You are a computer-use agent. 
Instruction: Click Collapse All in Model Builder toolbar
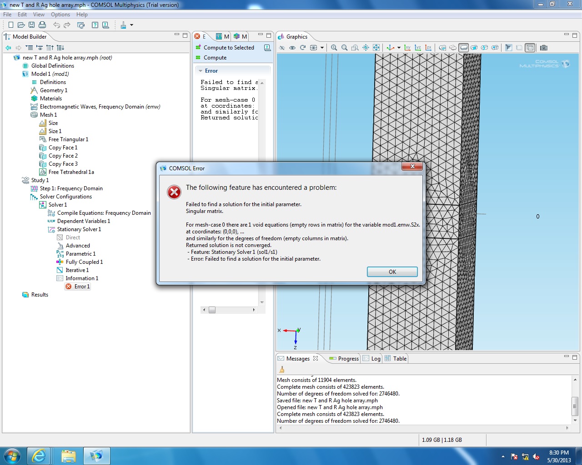29,48
